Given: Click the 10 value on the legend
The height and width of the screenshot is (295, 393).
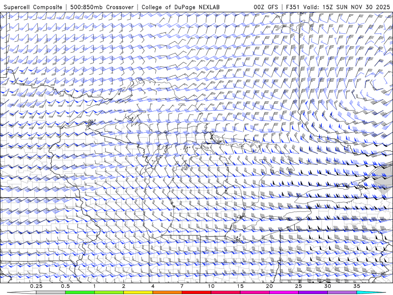Looking at the screenshot, I should pyautogui.click(x=211, y=286).
